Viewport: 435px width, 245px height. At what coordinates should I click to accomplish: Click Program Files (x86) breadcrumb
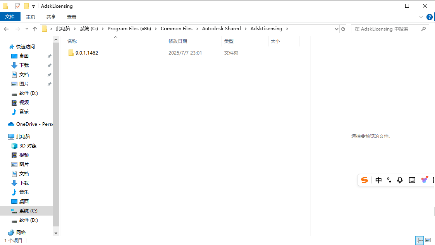point(129,29)
